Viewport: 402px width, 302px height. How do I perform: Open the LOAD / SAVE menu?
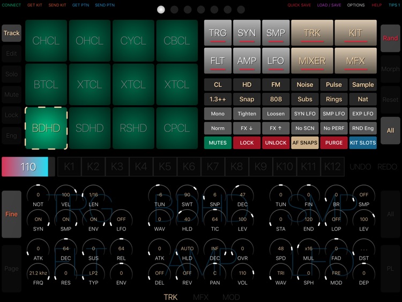tap(329, 5)
